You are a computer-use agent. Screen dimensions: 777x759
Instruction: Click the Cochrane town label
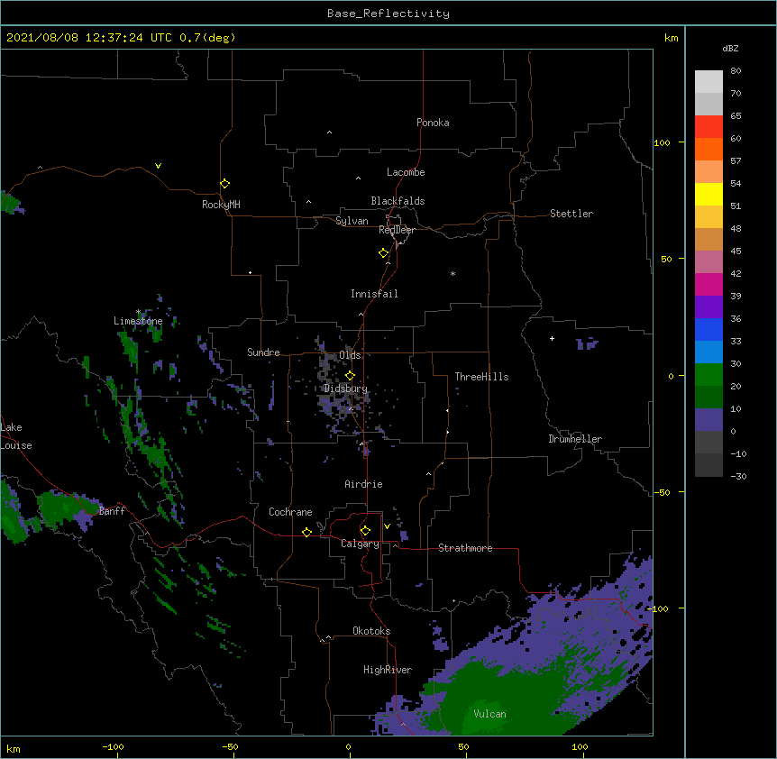(x=290, y=512)
